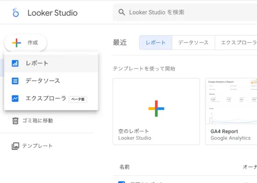257x183 pixels.
Task: Click the 'Google Analytics' subtitle text
Action: (230, 138)
